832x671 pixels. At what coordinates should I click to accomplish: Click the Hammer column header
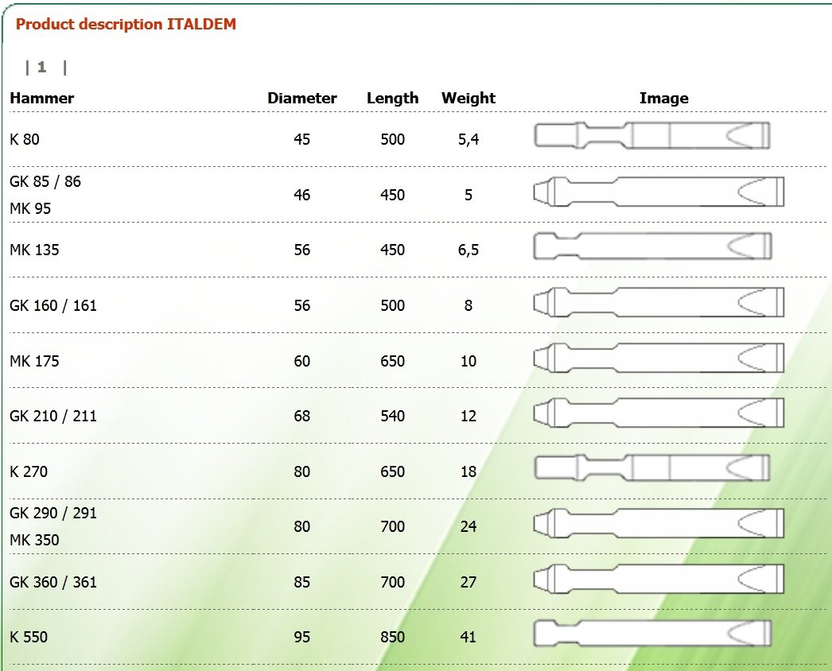pos(42,98)
